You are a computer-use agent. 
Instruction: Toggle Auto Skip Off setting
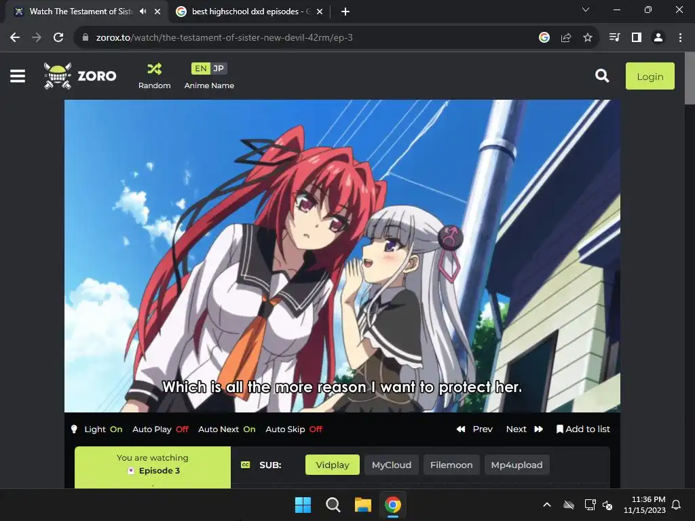[x=294, y=429]
